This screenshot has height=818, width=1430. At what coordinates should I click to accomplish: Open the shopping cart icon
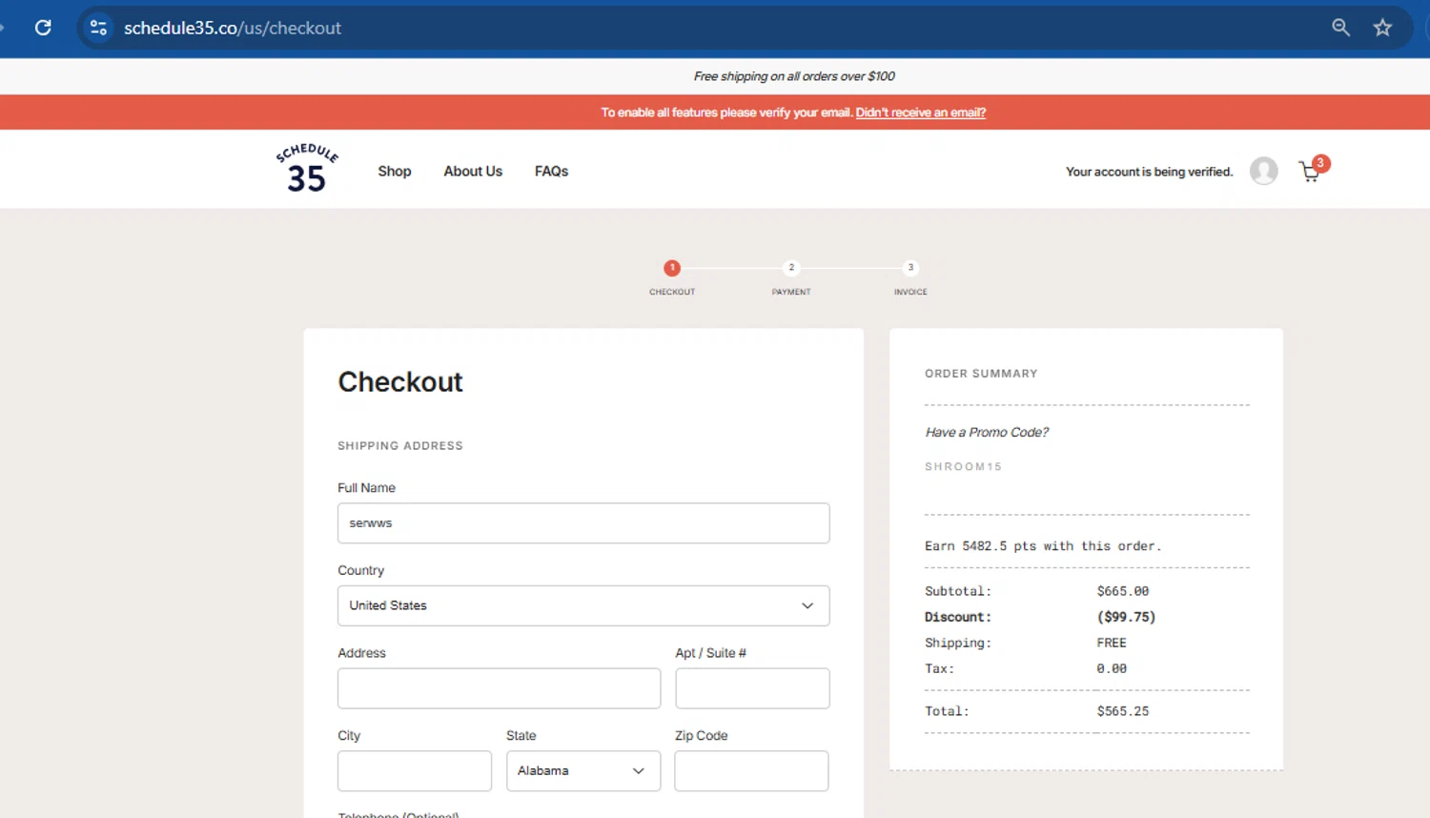coord(1310,173)
